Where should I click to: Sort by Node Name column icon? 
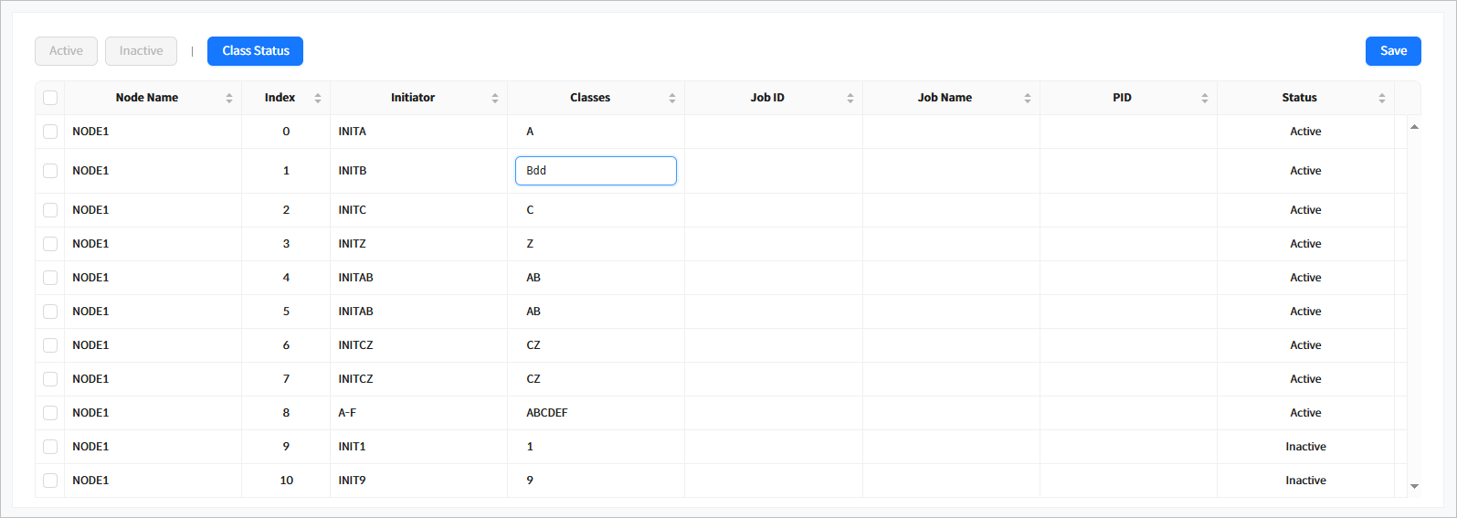click(x=229, y=99)
